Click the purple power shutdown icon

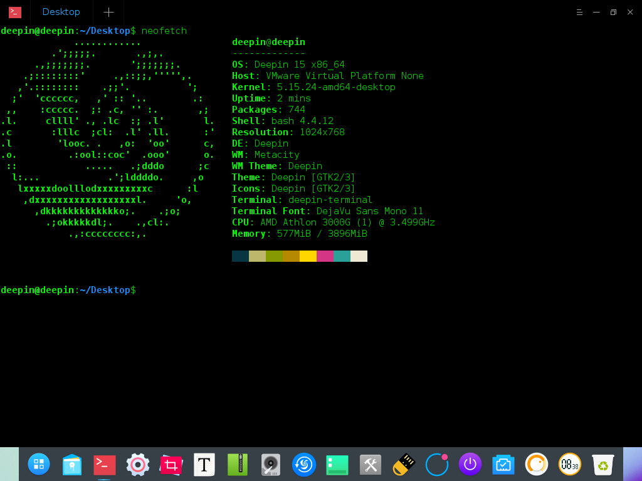pyautogui.click(x=470, y=464)
